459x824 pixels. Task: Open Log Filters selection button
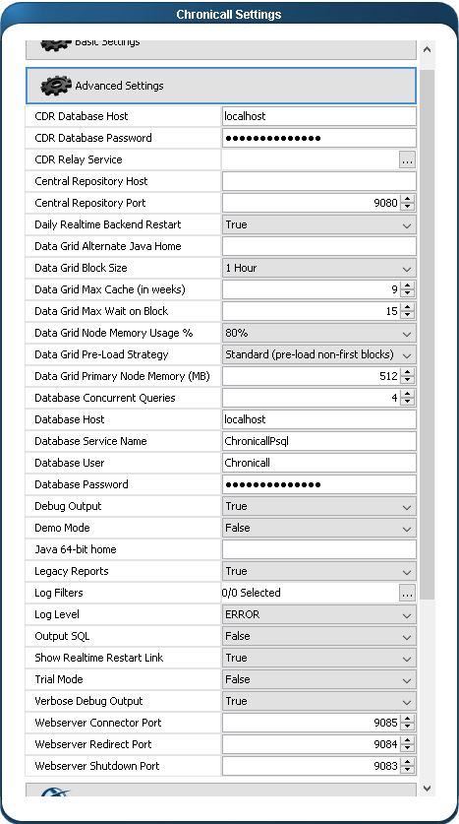tap(407, 594)
